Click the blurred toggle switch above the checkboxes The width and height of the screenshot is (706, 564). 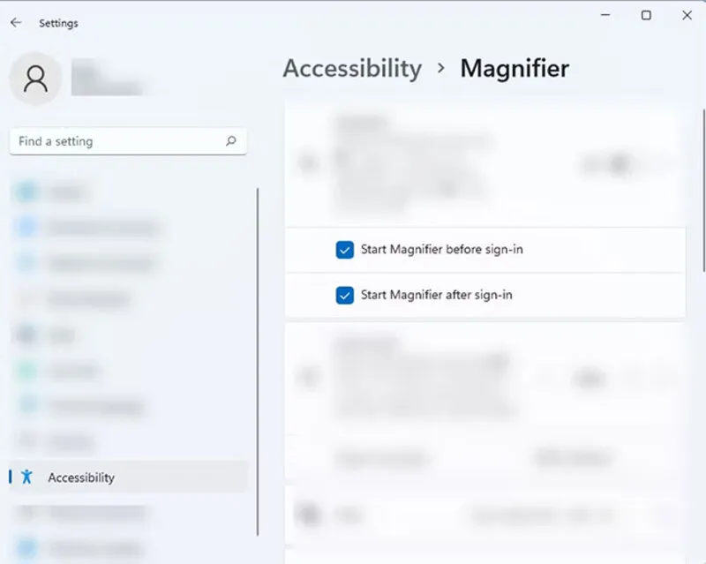(x=618, y=163)
